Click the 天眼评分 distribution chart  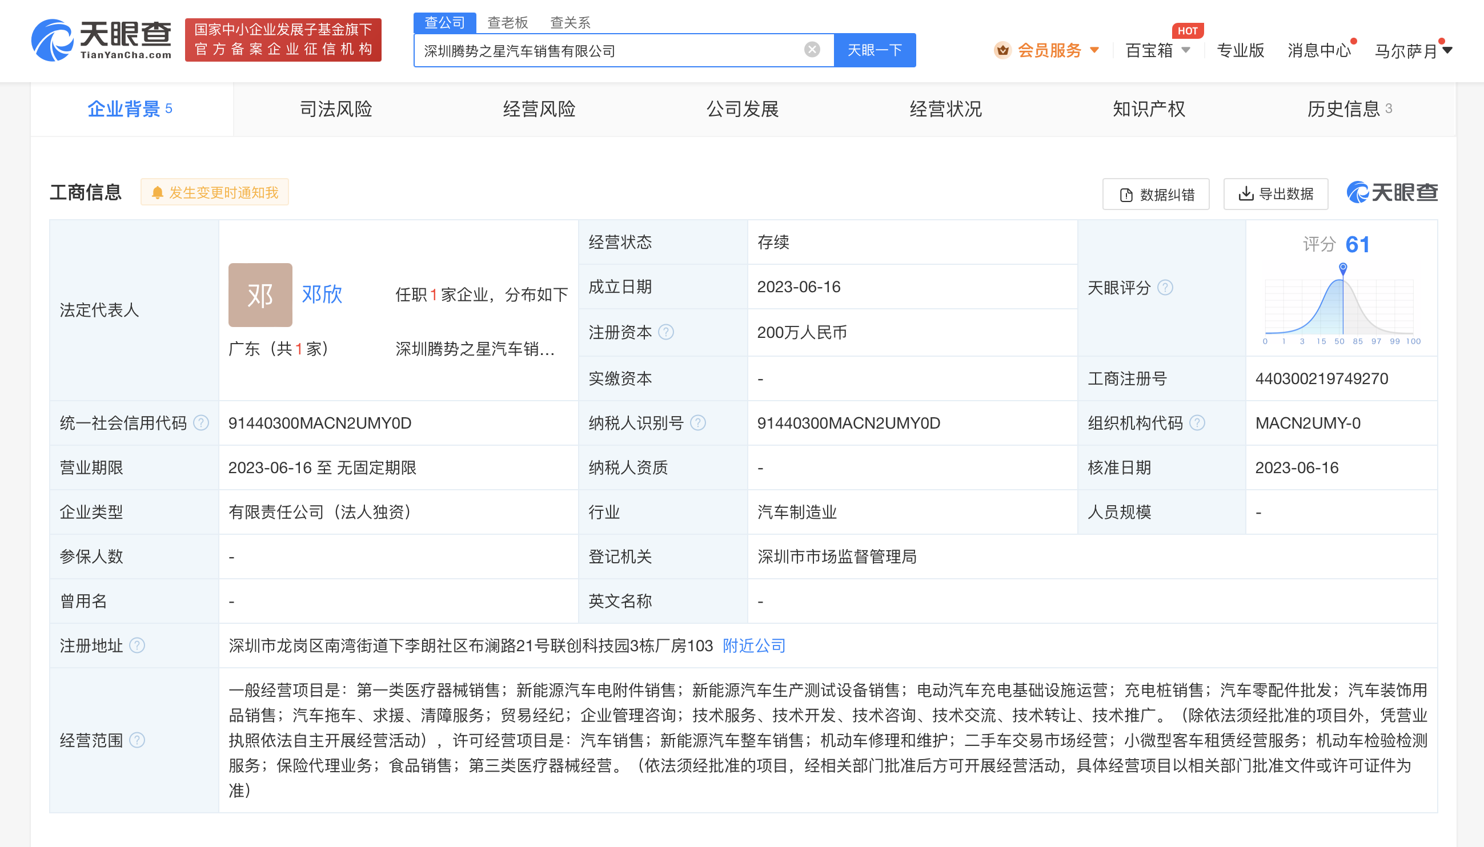(1341, 305)
